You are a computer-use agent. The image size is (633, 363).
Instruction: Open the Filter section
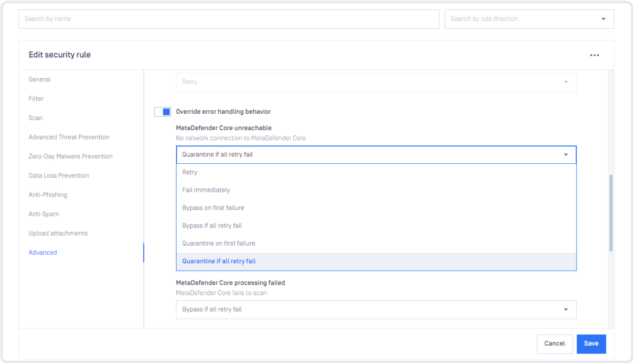click(36, 99)
